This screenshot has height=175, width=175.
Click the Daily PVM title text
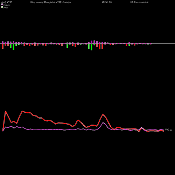7,2
